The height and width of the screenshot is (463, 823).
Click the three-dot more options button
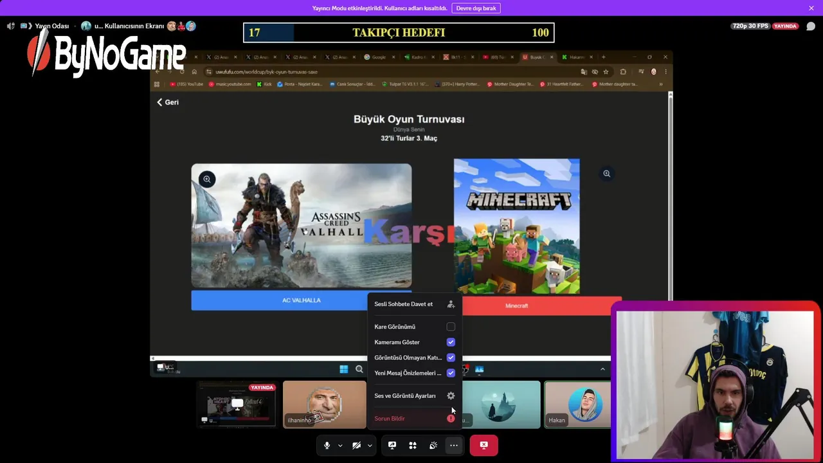pos(454,446)
